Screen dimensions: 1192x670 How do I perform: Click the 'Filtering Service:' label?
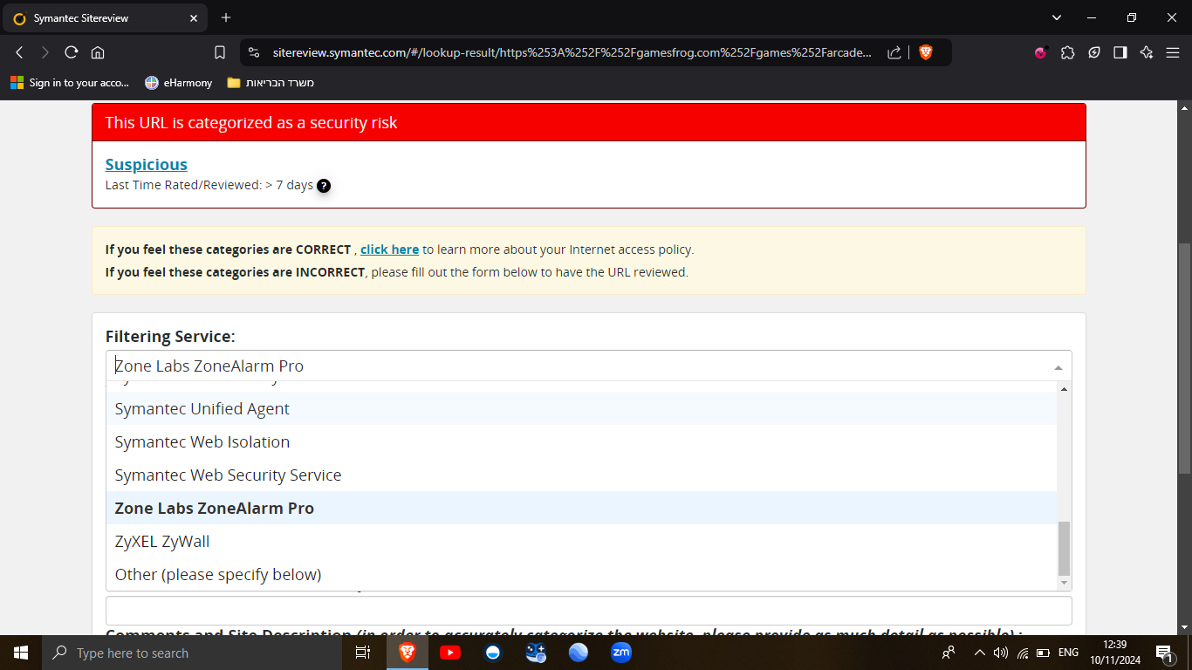[x=170, y=336]
